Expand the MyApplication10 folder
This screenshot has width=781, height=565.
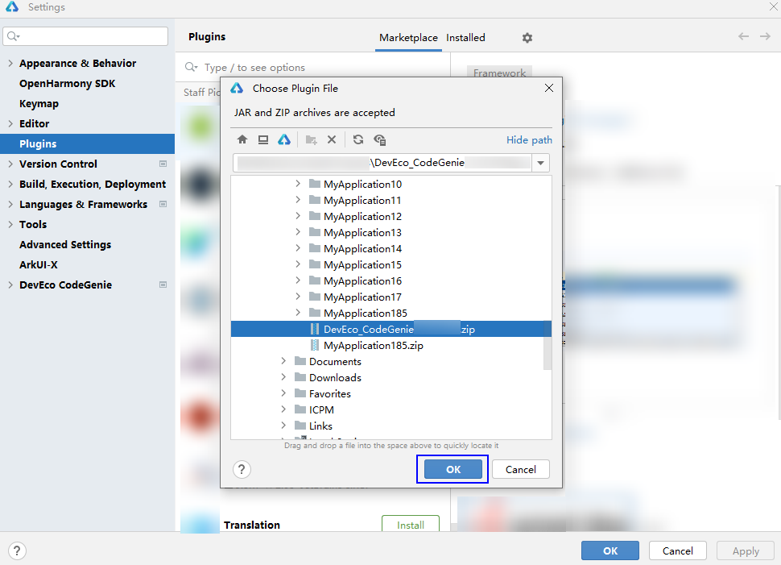click(x=298, y=184)
